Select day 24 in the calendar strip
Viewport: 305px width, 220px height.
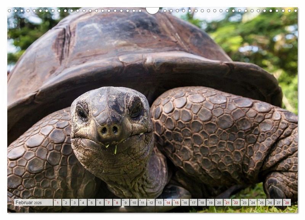click(253, 202)
